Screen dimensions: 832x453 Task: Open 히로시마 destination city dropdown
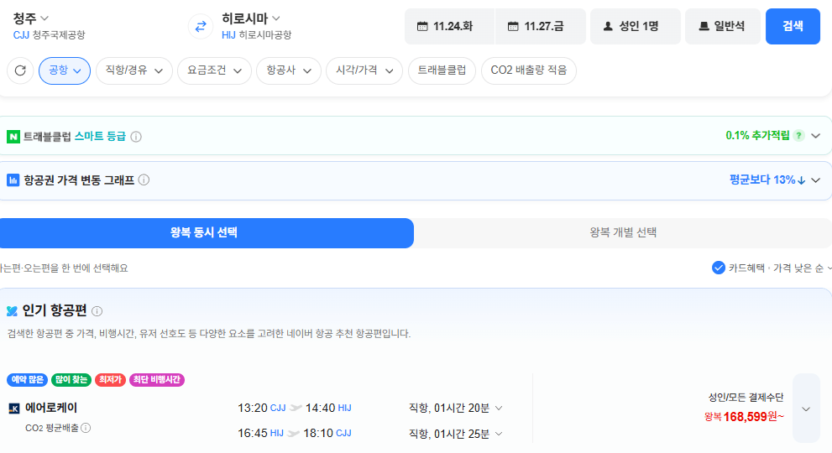251,18
